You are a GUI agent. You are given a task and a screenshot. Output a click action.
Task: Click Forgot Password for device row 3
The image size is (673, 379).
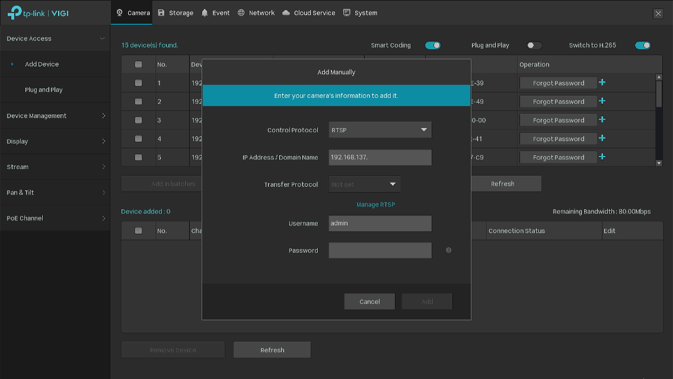click(x=559, y=120)
